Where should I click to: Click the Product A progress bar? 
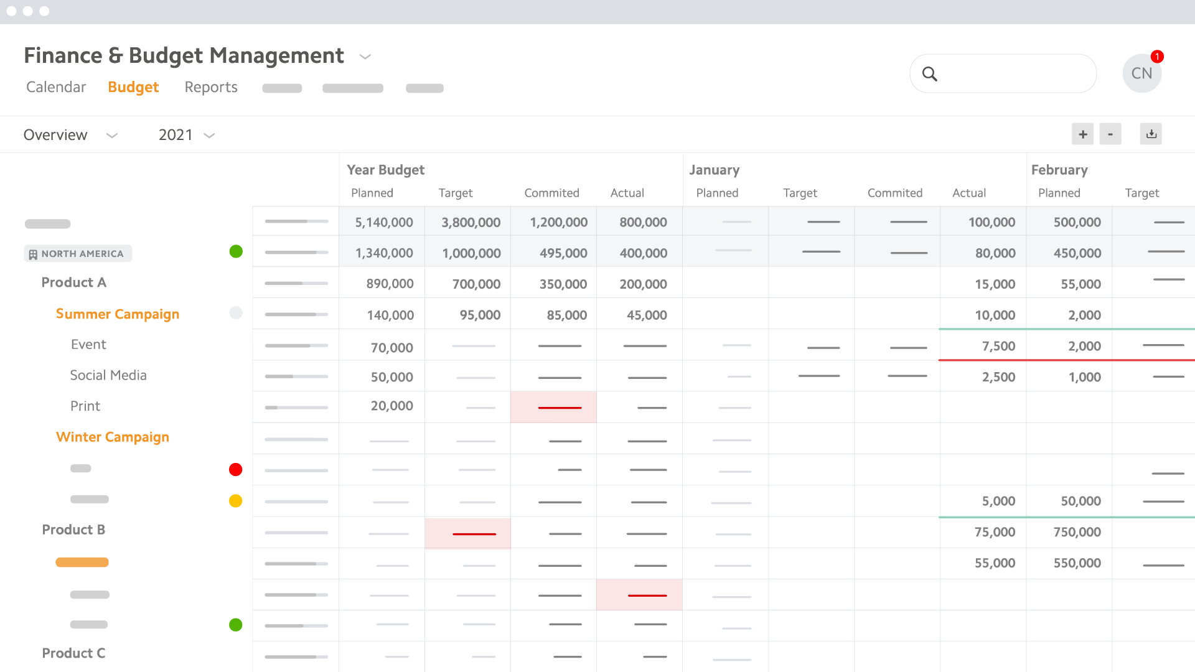(296, 284)
